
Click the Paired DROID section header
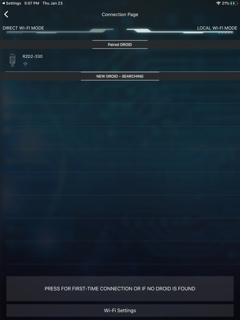[120, 45]
